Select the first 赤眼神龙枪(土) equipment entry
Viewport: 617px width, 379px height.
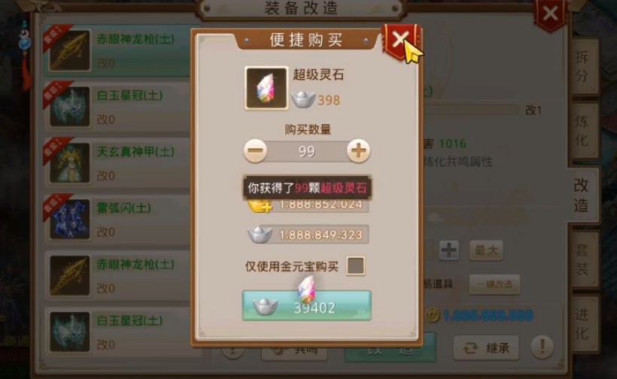(x=118, y=50)
